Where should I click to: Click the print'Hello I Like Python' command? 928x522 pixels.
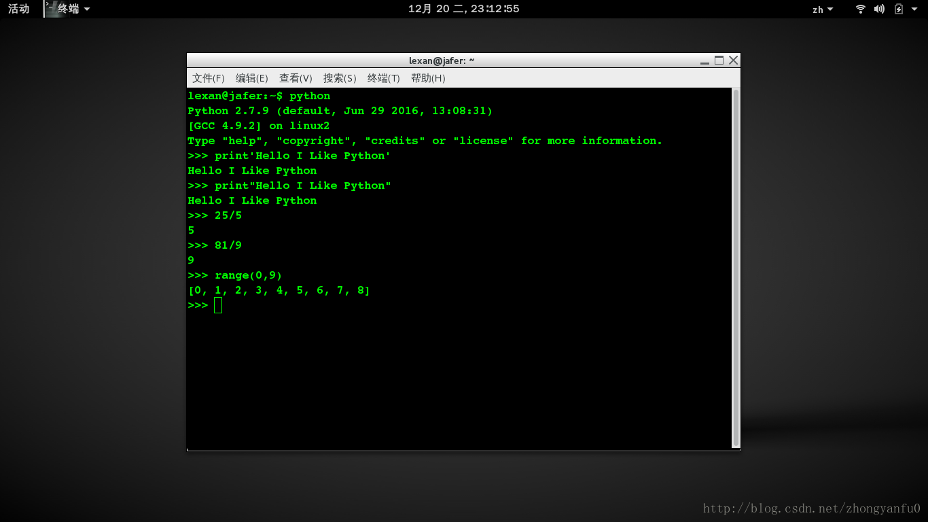[x=303, y=156]
